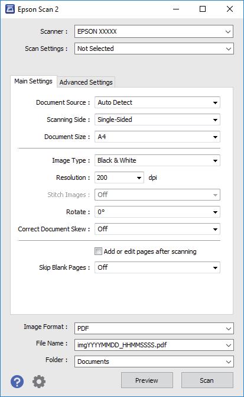
Task: Start scanning with the Scan button
Action: [207, 380]
